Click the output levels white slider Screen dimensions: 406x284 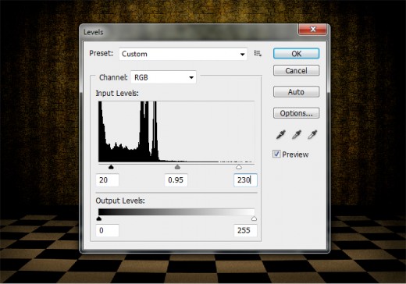click(x=255, y=218)
